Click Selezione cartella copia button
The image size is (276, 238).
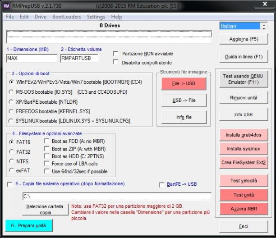[46, 209]
